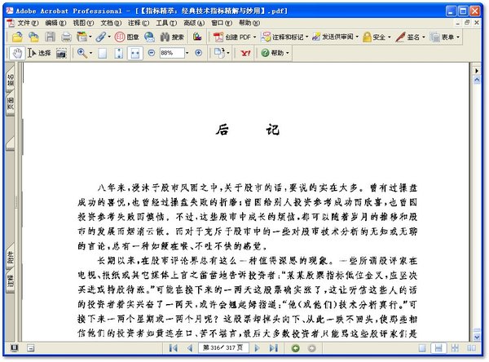
Task: Open the 注释 menu
Action: [x=139, y=23]
